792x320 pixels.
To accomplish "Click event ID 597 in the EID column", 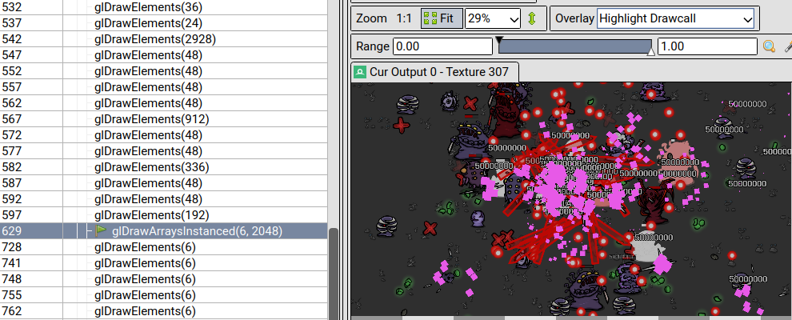I will point(12,214).
